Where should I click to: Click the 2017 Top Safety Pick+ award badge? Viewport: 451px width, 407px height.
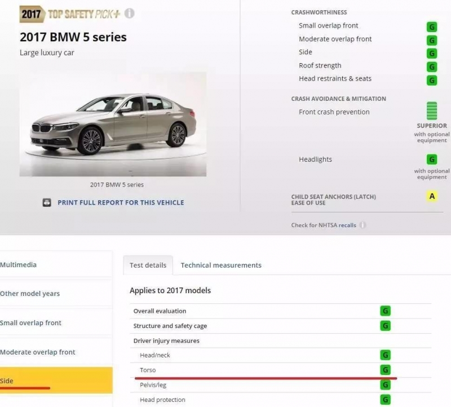point(70,14)
